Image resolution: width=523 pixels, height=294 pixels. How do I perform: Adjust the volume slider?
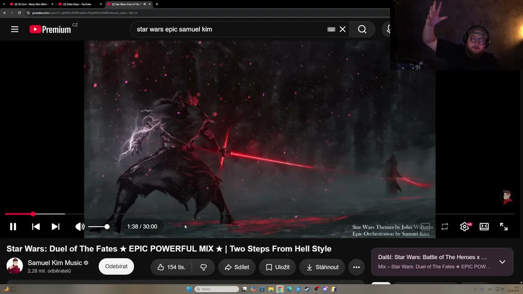pyautogui.click(x=98, y=227)
